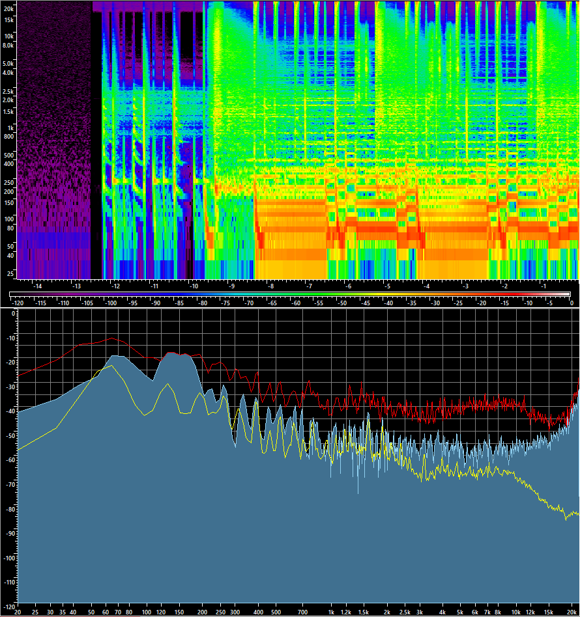Click the 250 label on spectrogram left axis
Viewport: 580px width, 617px height.
[x=8, y=182]
